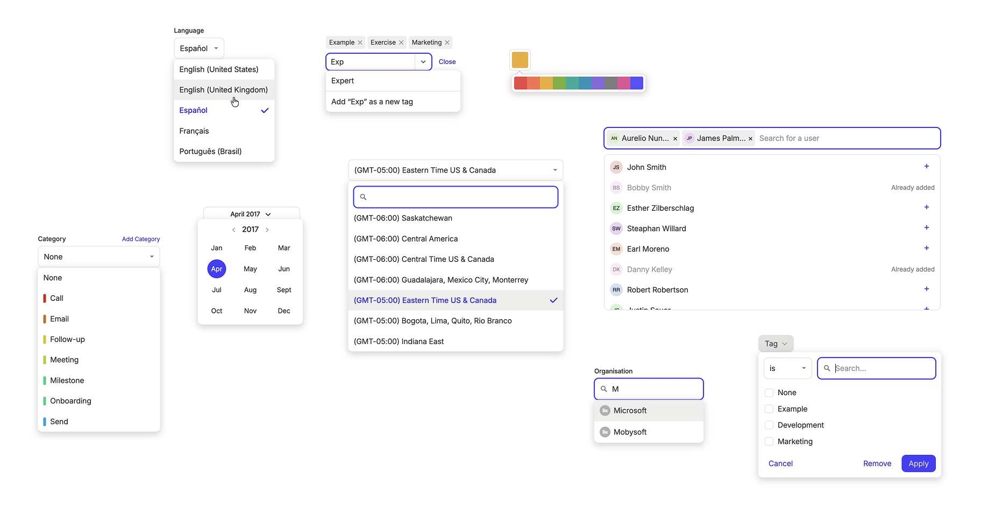Screen dimensions: 981x514
Task: Click Steaphan Willard's SW avatar
Action: [x=616, y=229]
